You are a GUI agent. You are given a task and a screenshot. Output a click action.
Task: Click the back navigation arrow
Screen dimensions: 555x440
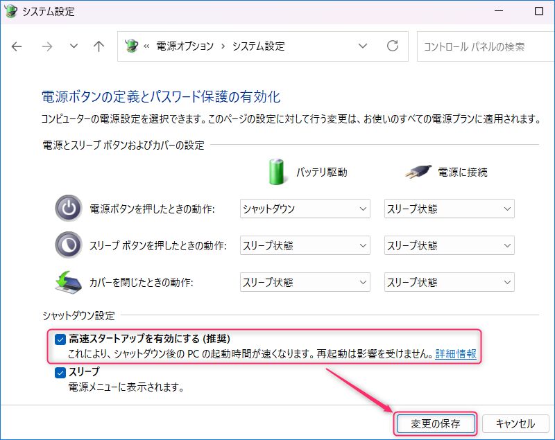coord(17,46)
